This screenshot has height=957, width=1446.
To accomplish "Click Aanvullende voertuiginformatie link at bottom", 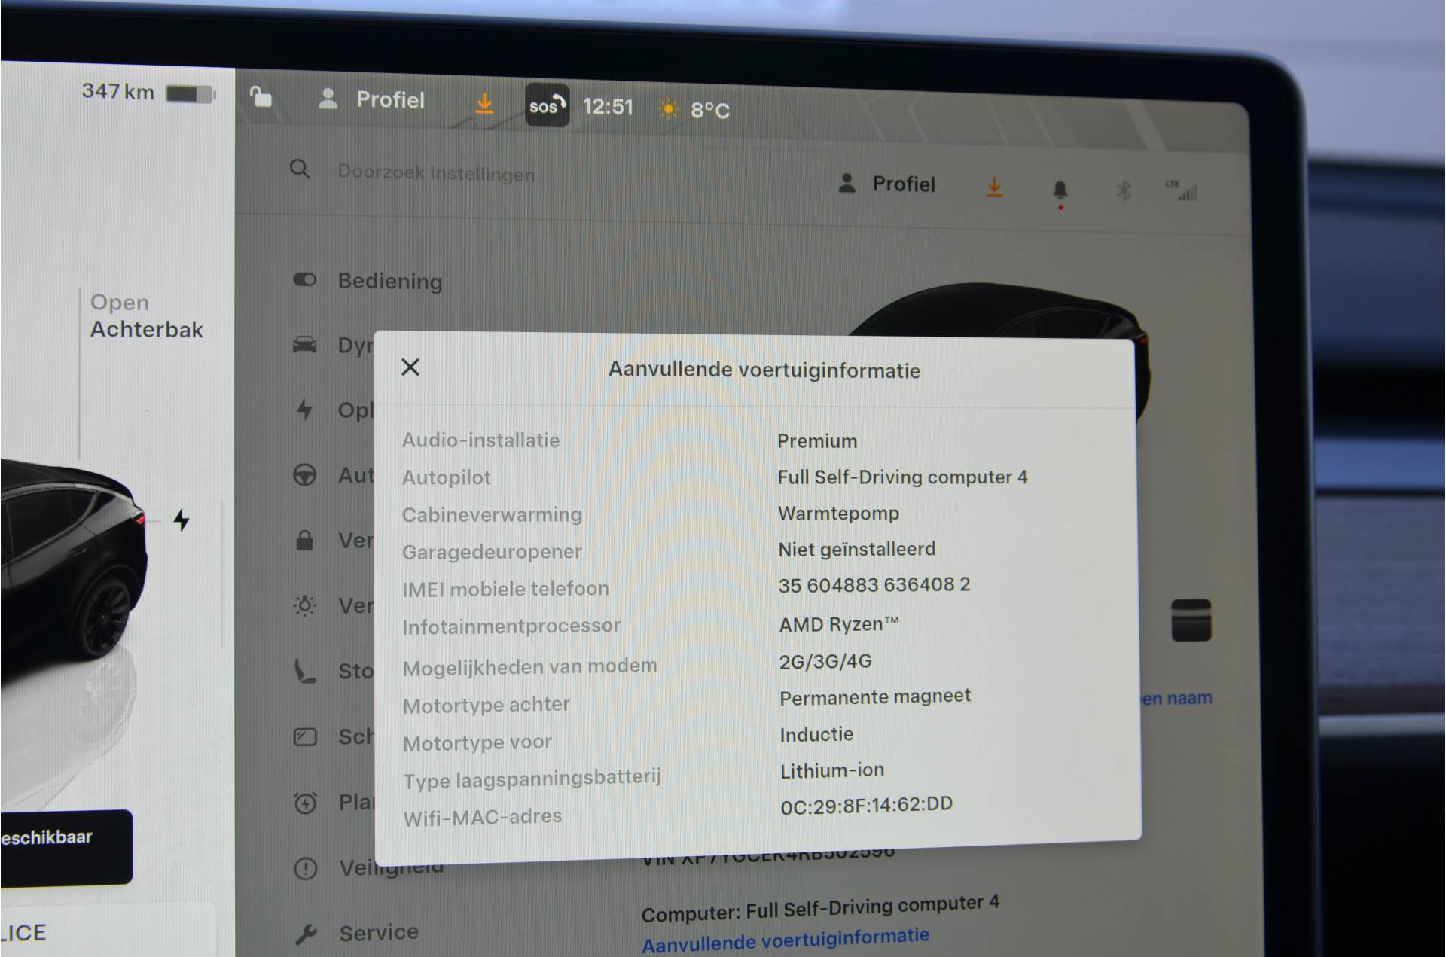I will [785, 940].
